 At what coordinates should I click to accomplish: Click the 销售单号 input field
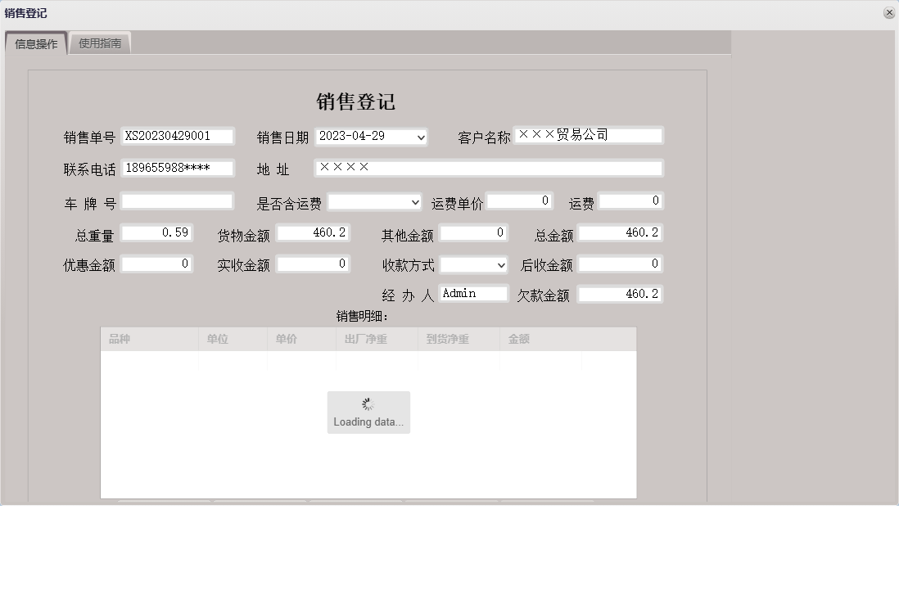(178, 136)
